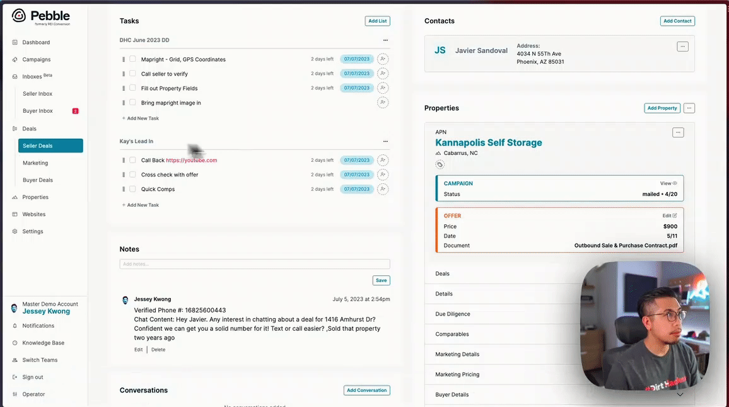Assign user to Cross check with offer task
Image resolution: width=729 pixels, height=407 pixels.
pos(383,175)
